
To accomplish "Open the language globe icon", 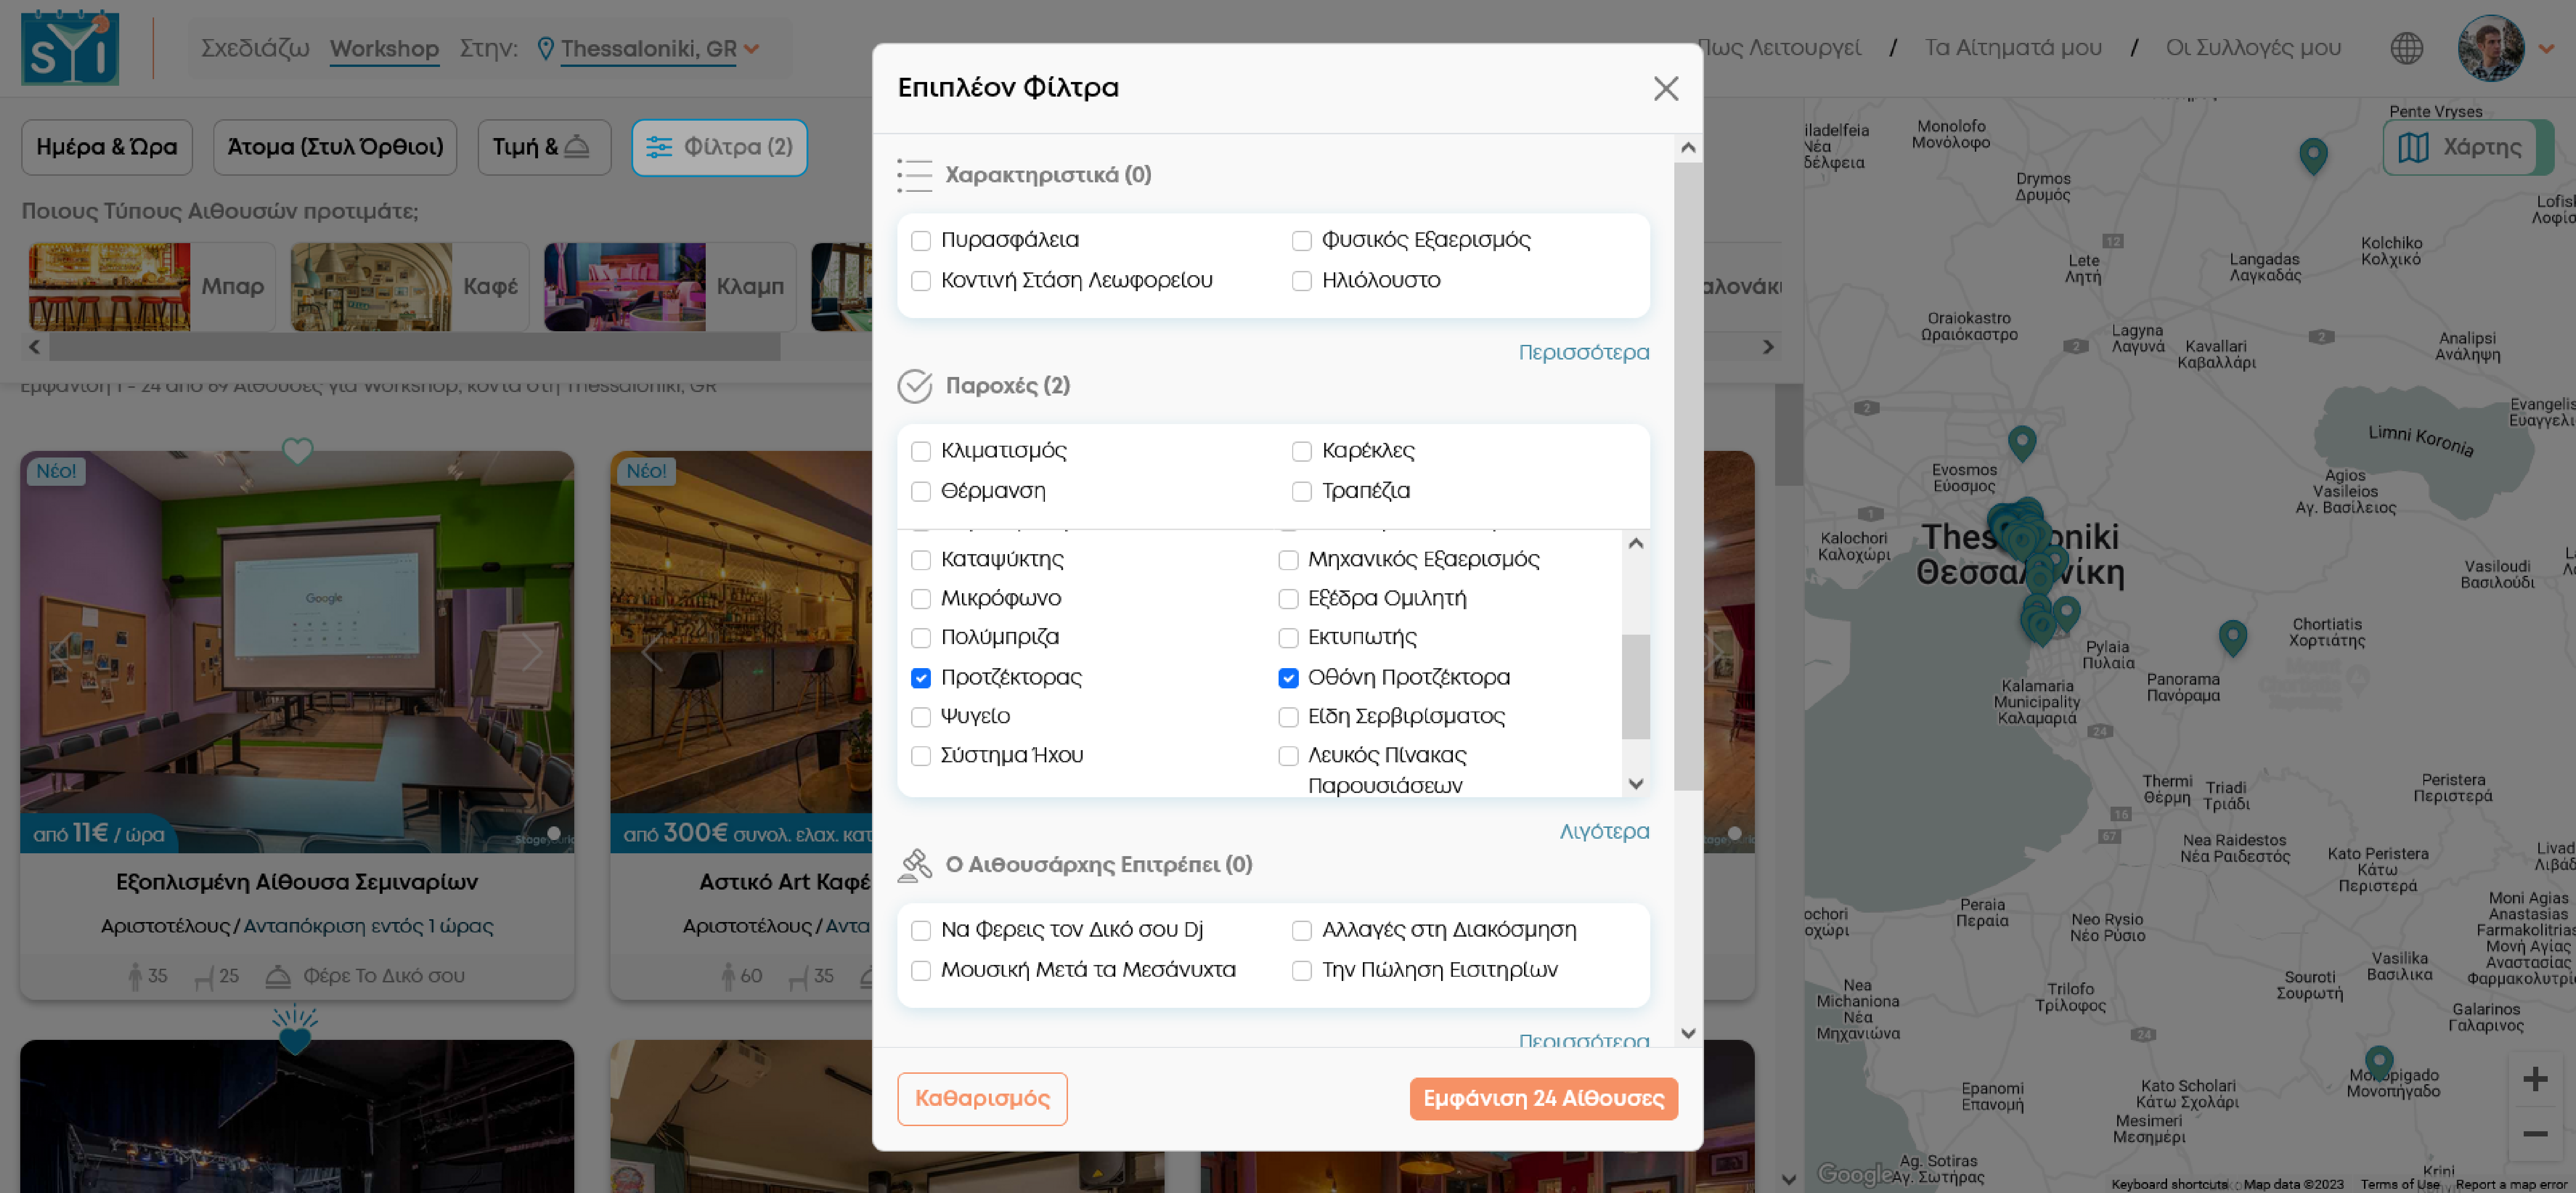I will click(x=2406, y=48).
